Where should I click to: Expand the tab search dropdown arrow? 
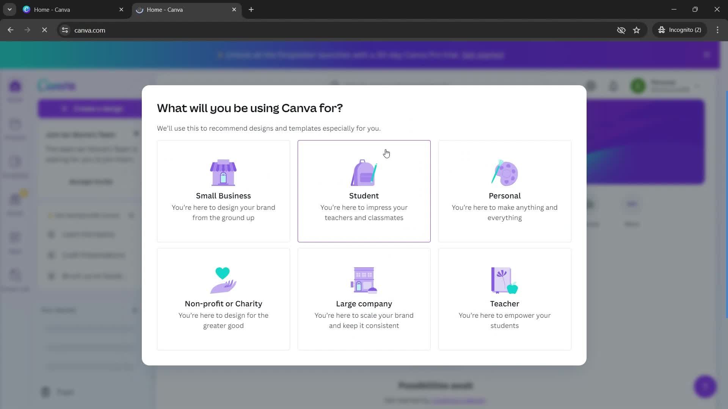click(x=9, y=9)
